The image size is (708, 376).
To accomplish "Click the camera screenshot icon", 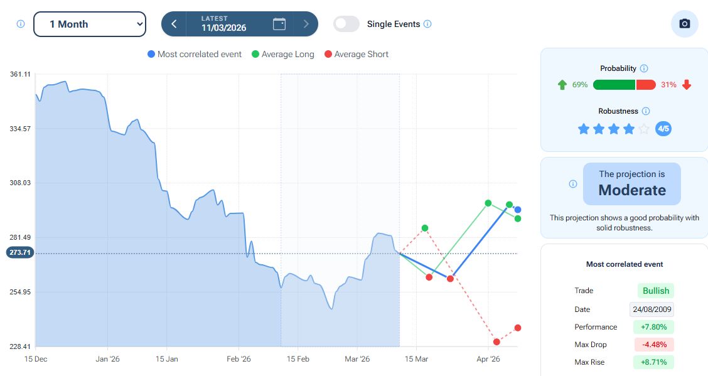I will [x=685, y=24].
